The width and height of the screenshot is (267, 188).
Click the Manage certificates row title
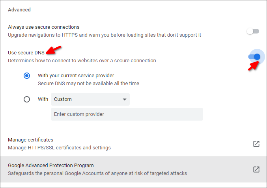(30, 140)
